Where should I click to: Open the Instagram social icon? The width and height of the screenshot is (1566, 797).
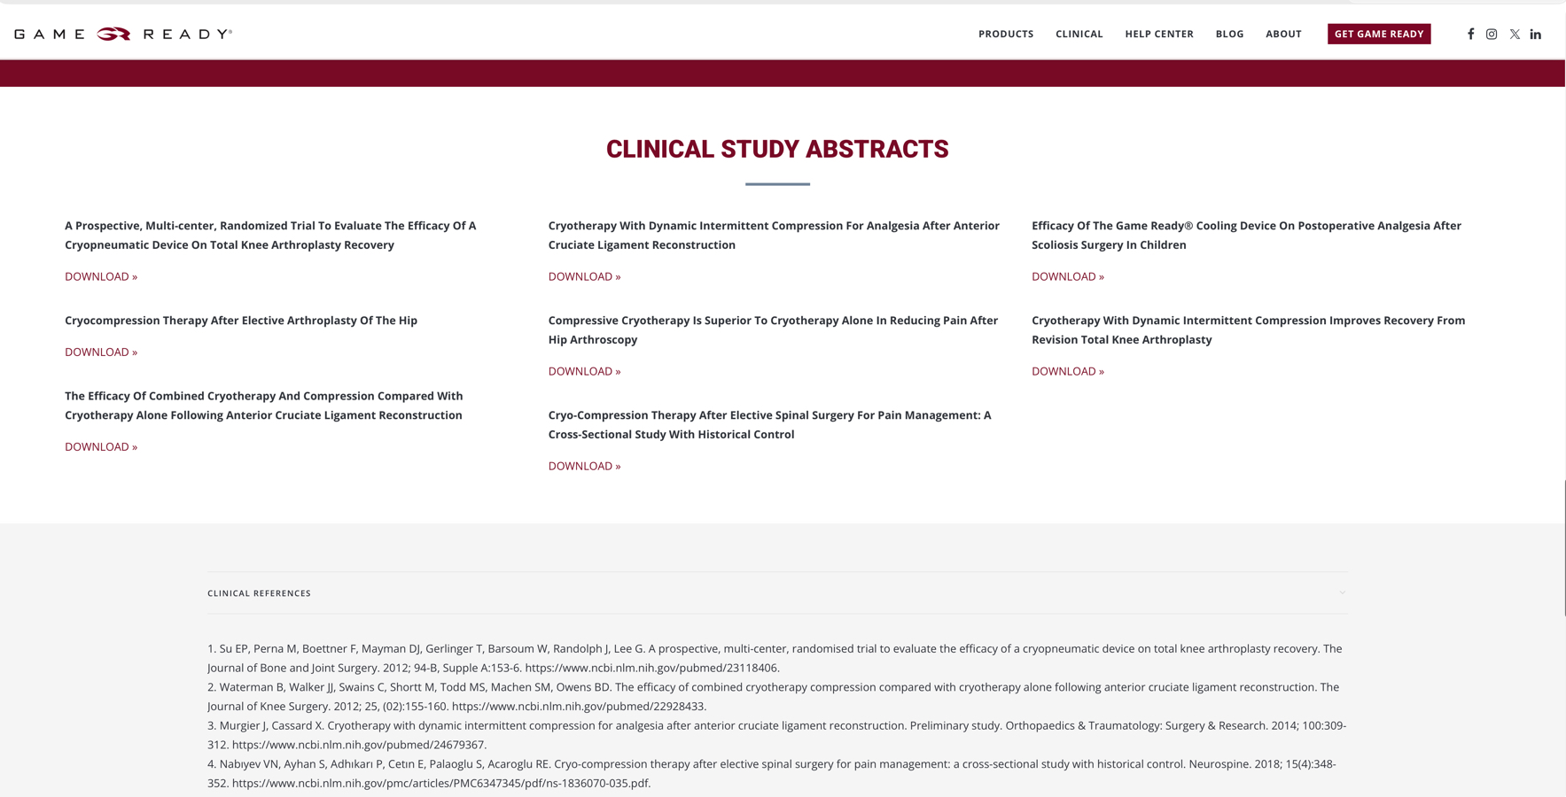click(1492, 34)
